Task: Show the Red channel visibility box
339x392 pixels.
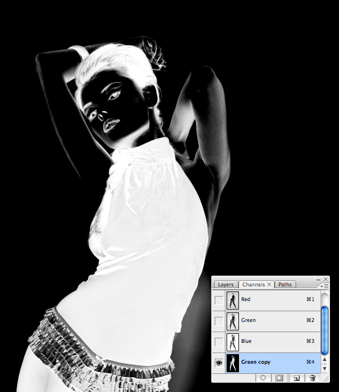Action: 219,300
